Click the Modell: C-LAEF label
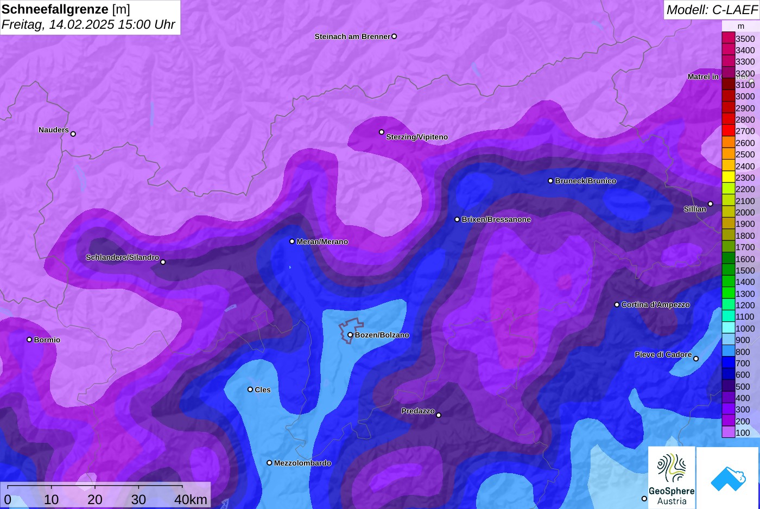This screenshot has height=509, width=760. (x=712, y=10)
